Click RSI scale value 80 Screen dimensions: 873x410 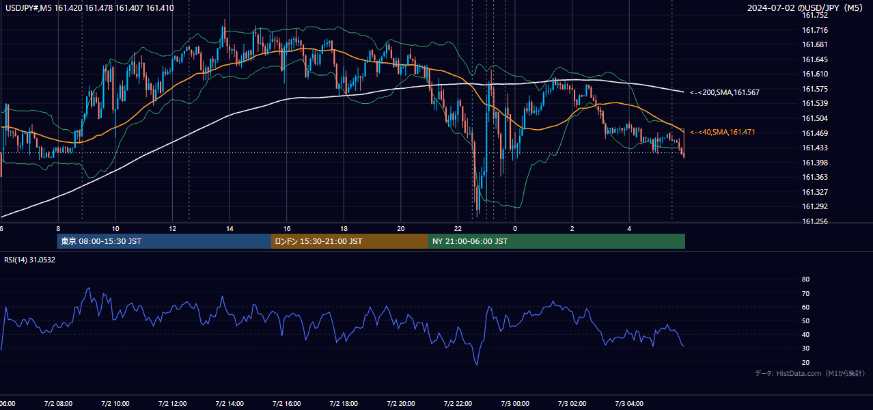(x=805, y=279)
